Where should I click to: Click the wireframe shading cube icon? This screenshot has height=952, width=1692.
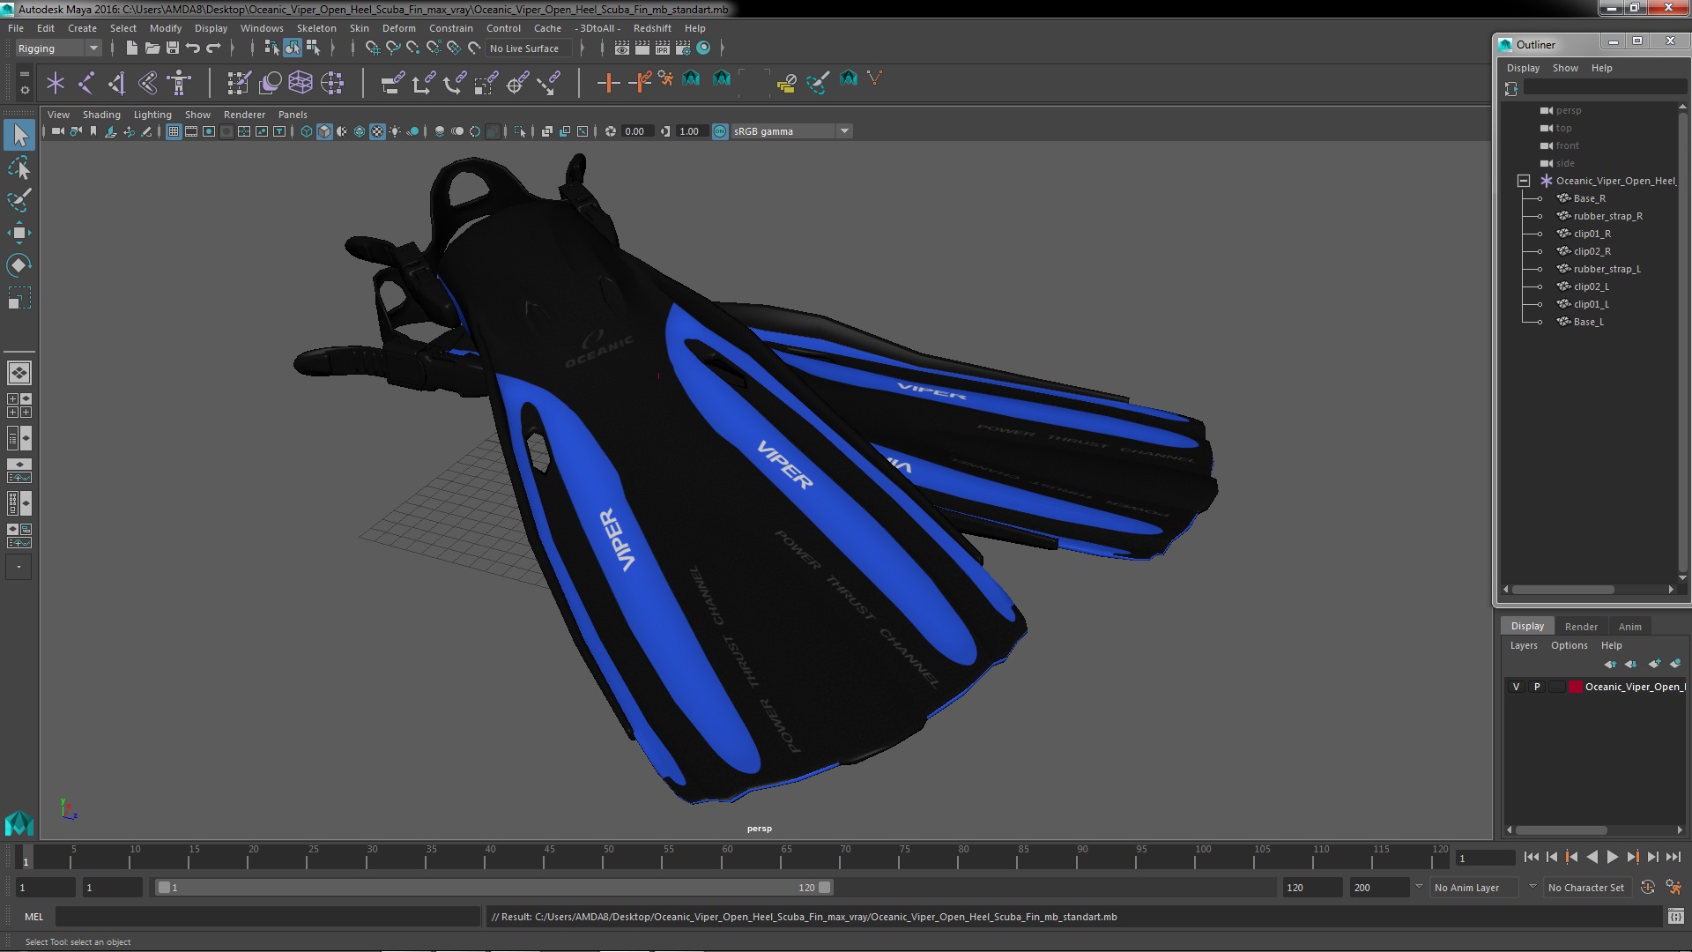pyautogui.click(x=306, y=131)
